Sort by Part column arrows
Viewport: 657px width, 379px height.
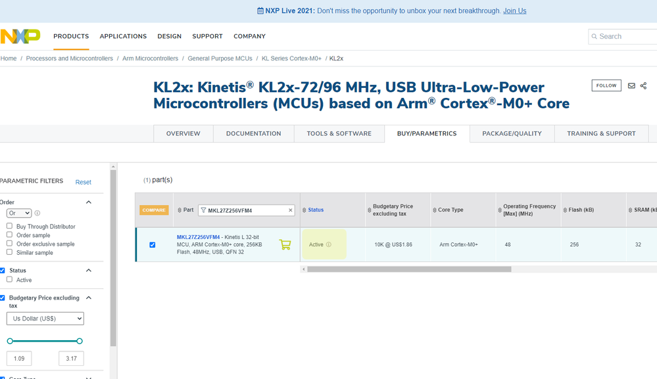tap(180, 210)
